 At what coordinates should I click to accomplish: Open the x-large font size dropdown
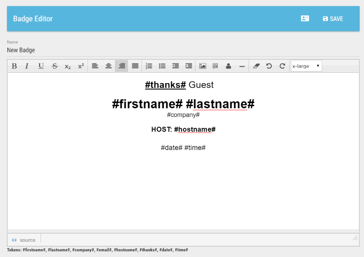point(306,66)
